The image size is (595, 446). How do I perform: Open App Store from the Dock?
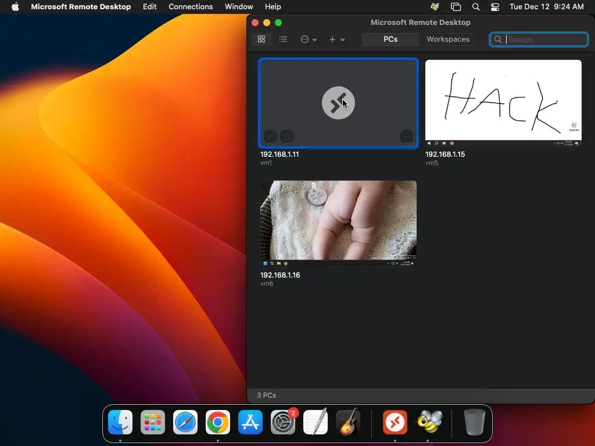point(250,422)
